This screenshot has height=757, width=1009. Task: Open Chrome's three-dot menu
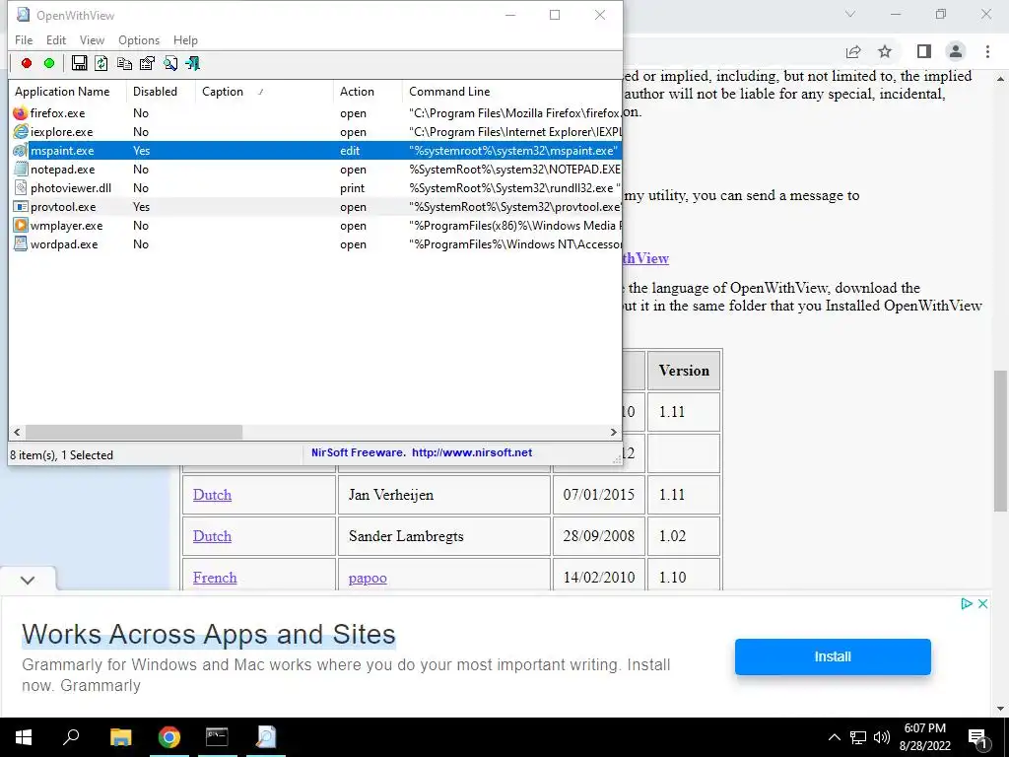(x=987, y=51)
